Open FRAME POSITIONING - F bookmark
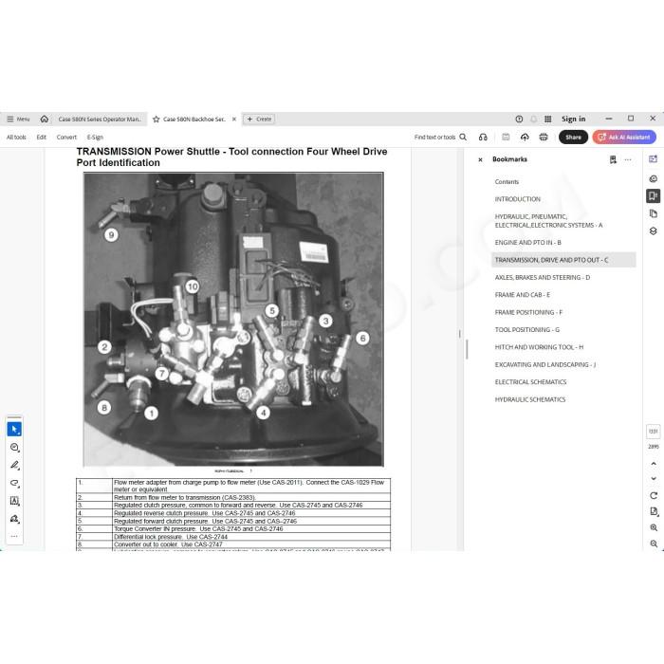 pyautogui.click(x=528, y=312)
